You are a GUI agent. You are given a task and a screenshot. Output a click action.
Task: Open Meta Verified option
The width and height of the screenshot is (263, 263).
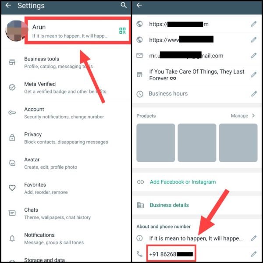click(66, 88)
